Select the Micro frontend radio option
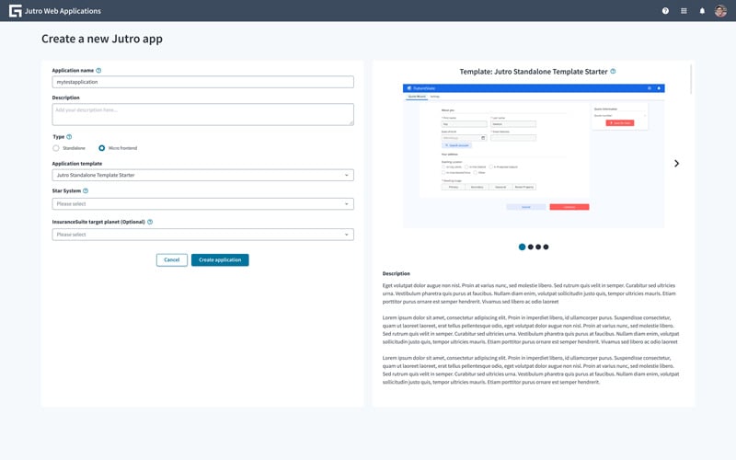The image size is (736, 460). 101,148
